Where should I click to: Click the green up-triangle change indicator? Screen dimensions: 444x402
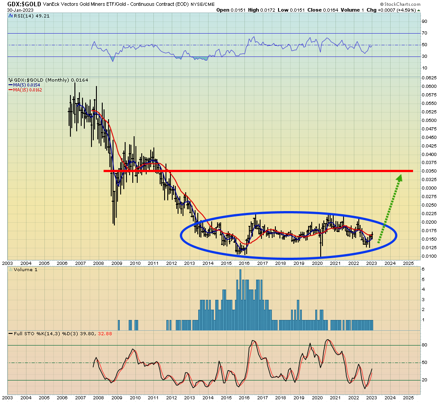pos(419,10)
